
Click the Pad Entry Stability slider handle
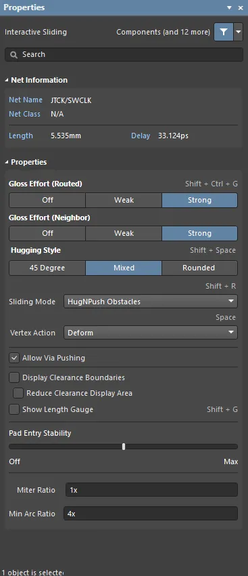click(x=124, y=447)
